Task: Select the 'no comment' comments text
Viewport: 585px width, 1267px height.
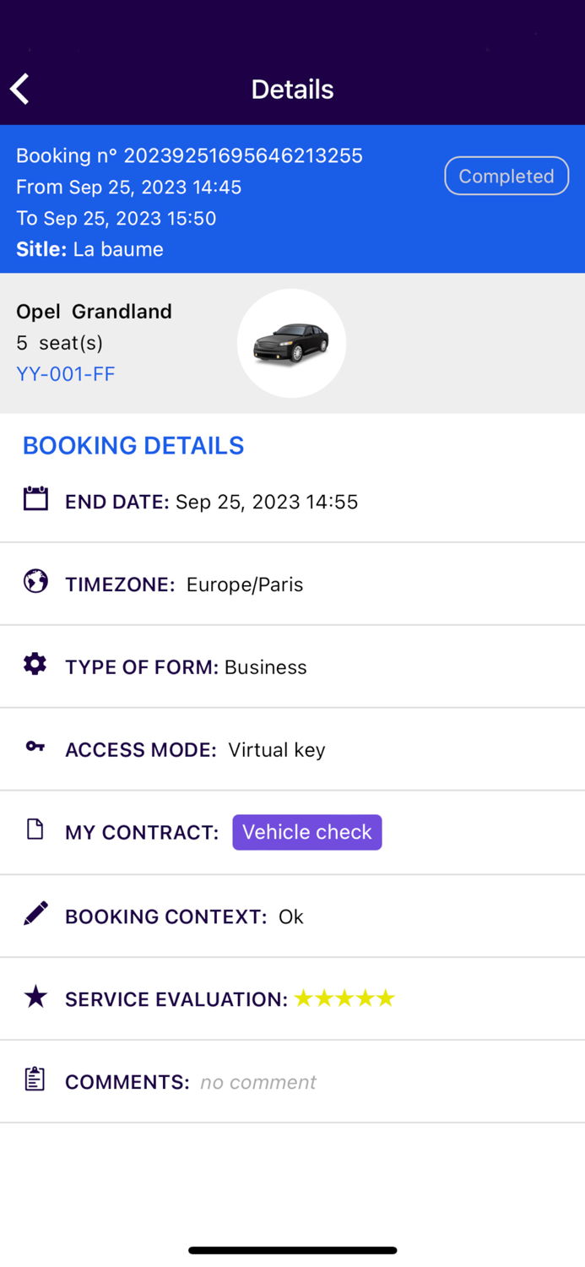Action: [258, 1082]
